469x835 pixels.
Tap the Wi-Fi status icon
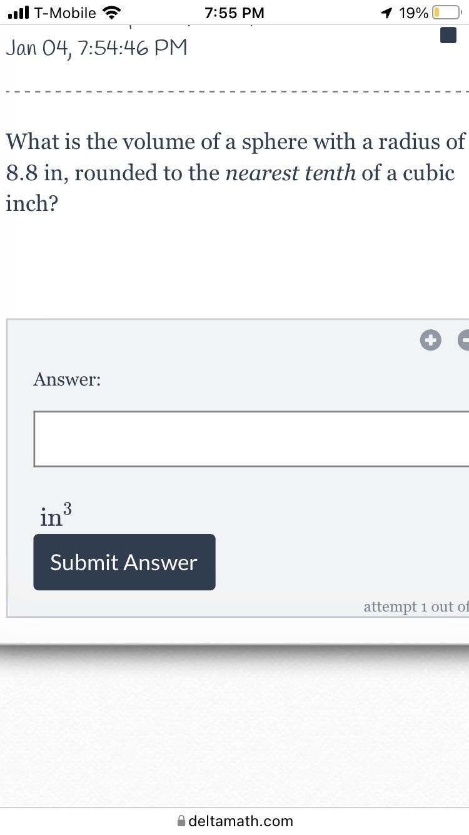112,13
